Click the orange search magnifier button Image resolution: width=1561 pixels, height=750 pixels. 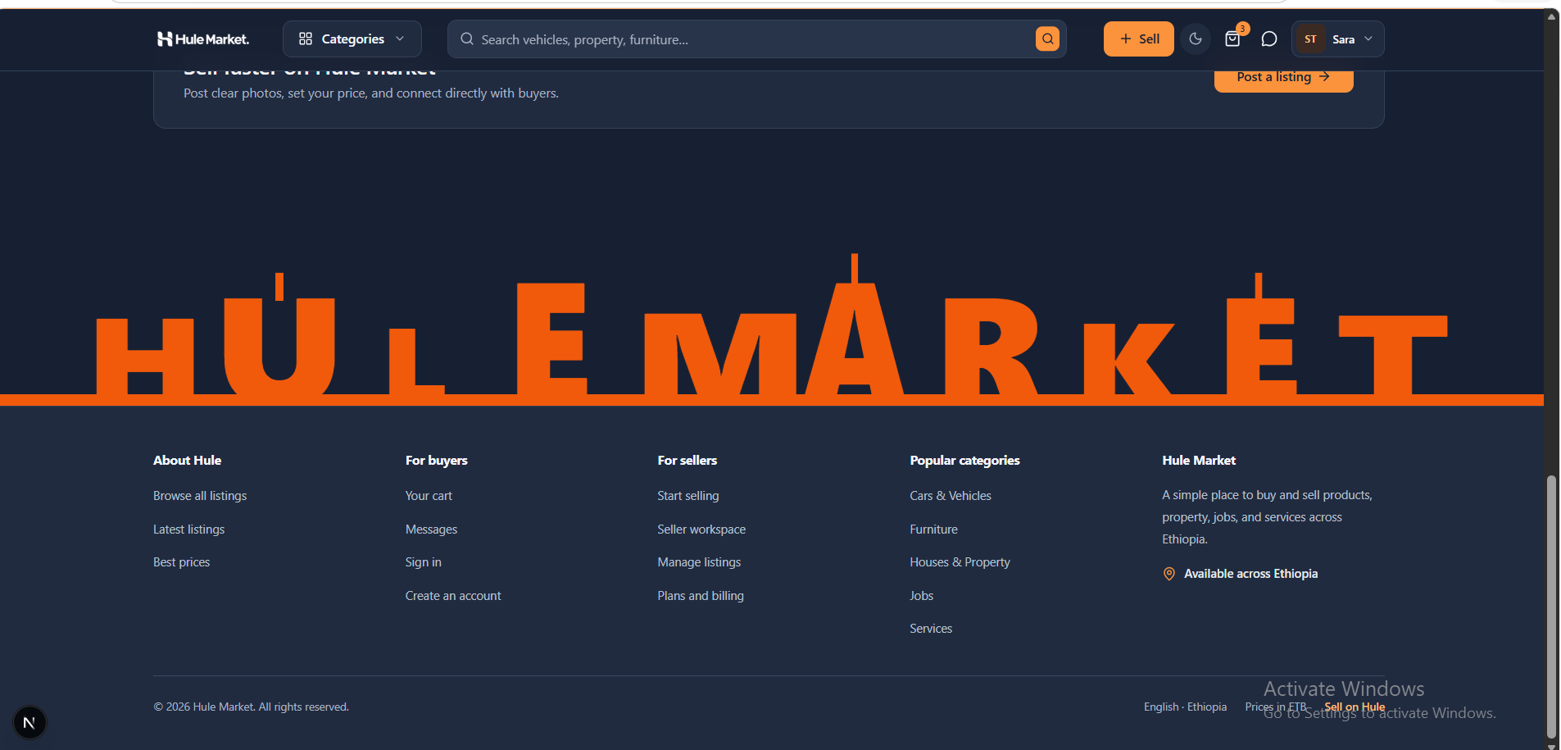[1047, 39]
